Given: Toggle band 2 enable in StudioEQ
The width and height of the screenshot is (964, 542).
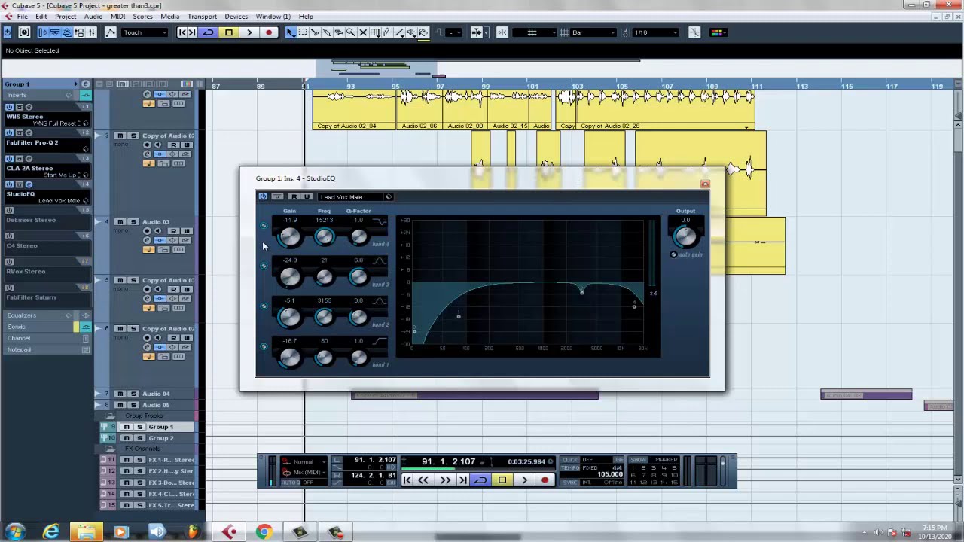Looking at the screenshot, I should [264, 306].
